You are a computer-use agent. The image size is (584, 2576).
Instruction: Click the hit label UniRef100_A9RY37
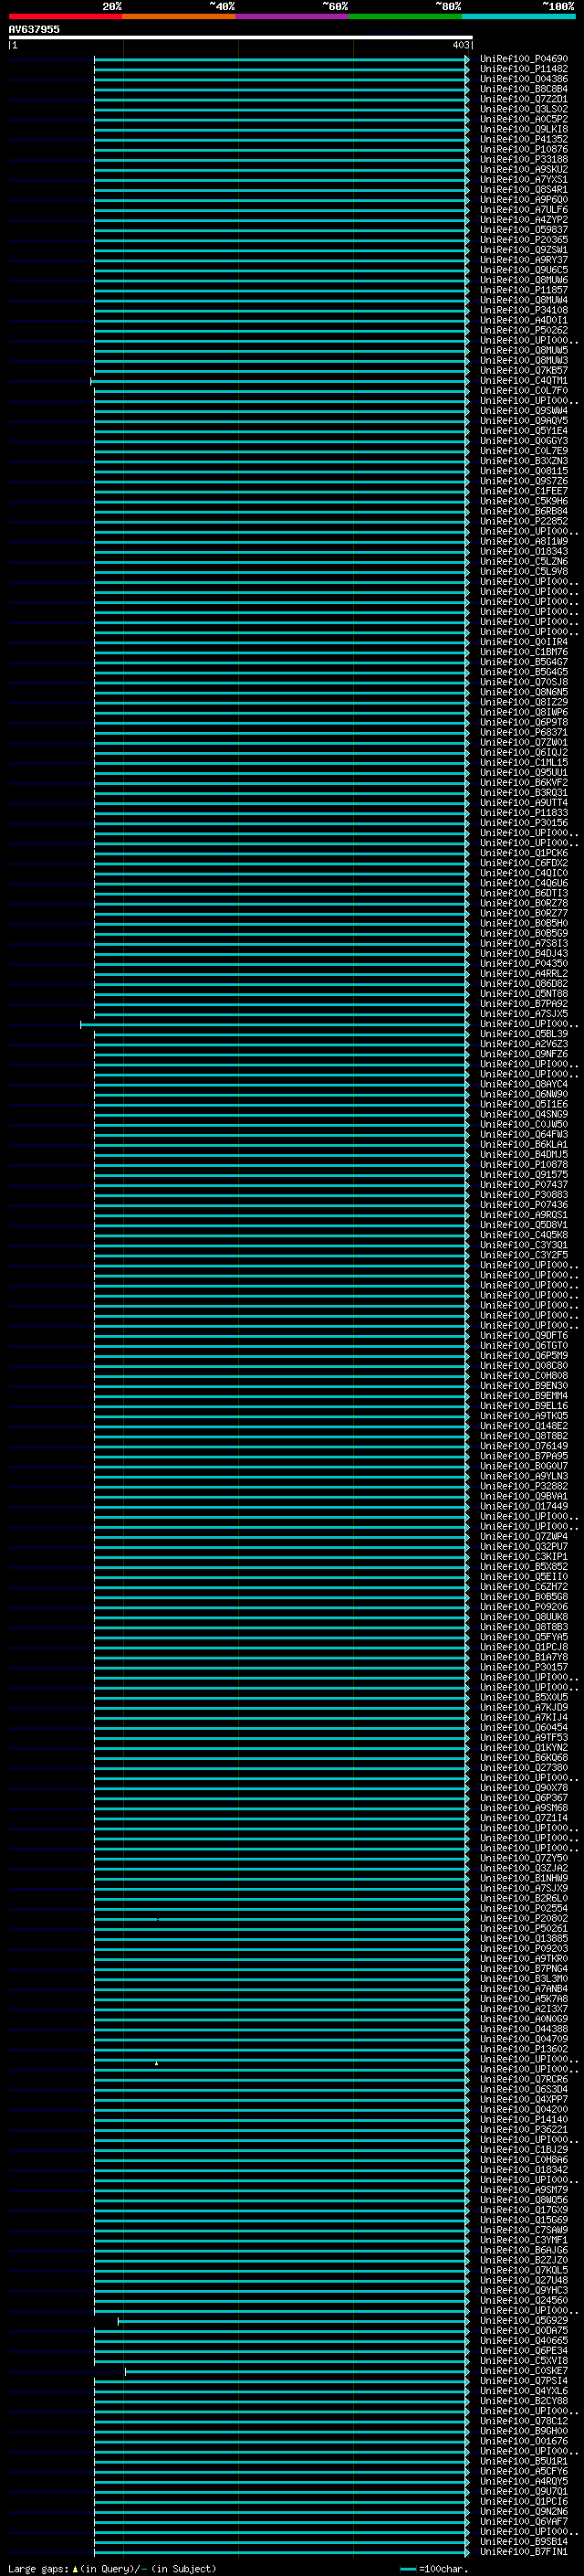click(524, 260)
